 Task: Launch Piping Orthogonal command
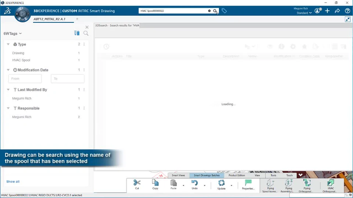tap(307, 186)
